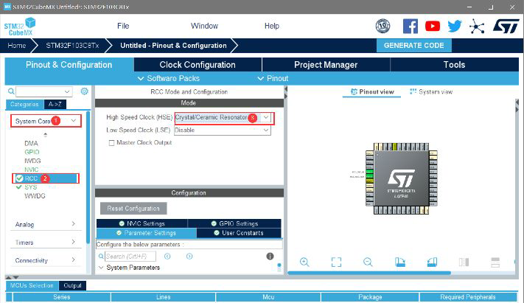This screenshot has height=303, width=524.
Task: Zoom in on the pinout view
Action: coord(304,262)
